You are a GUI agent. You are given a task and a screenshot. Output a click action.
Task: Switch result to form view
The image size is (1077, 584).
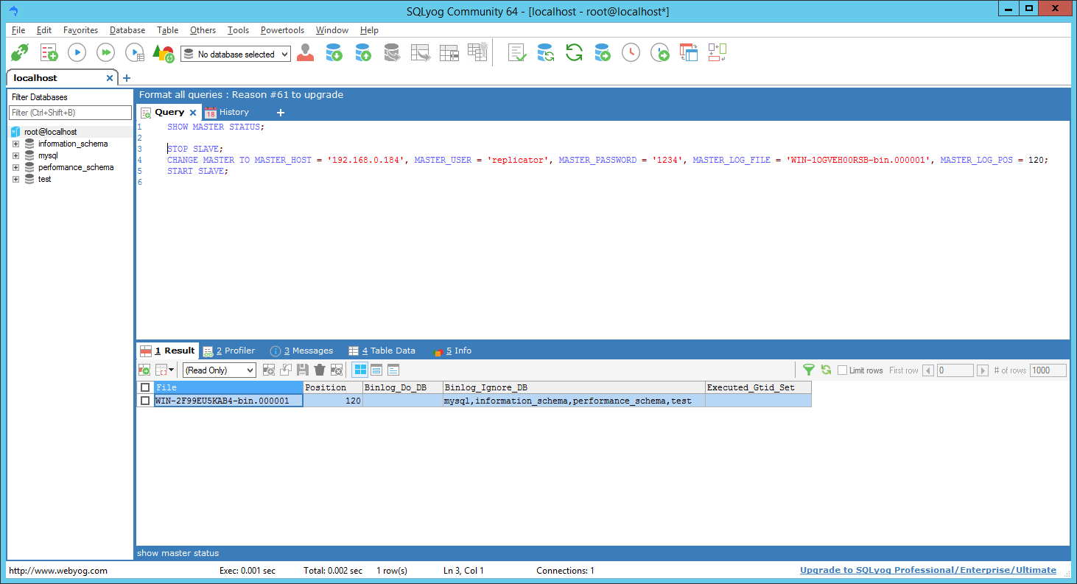[x=376, y=370]
